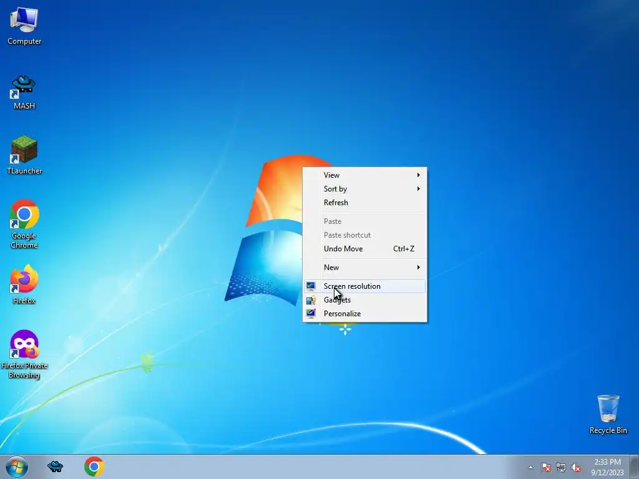The image size is (639, 479).
Task: Click the Ctrl+Z shortcut text
Action: point(404,249)
